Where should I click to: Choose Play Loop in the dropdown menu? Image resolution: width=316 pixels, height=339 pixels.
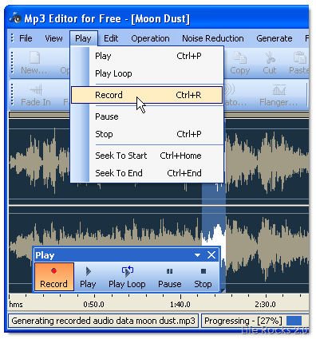[147, 73]
